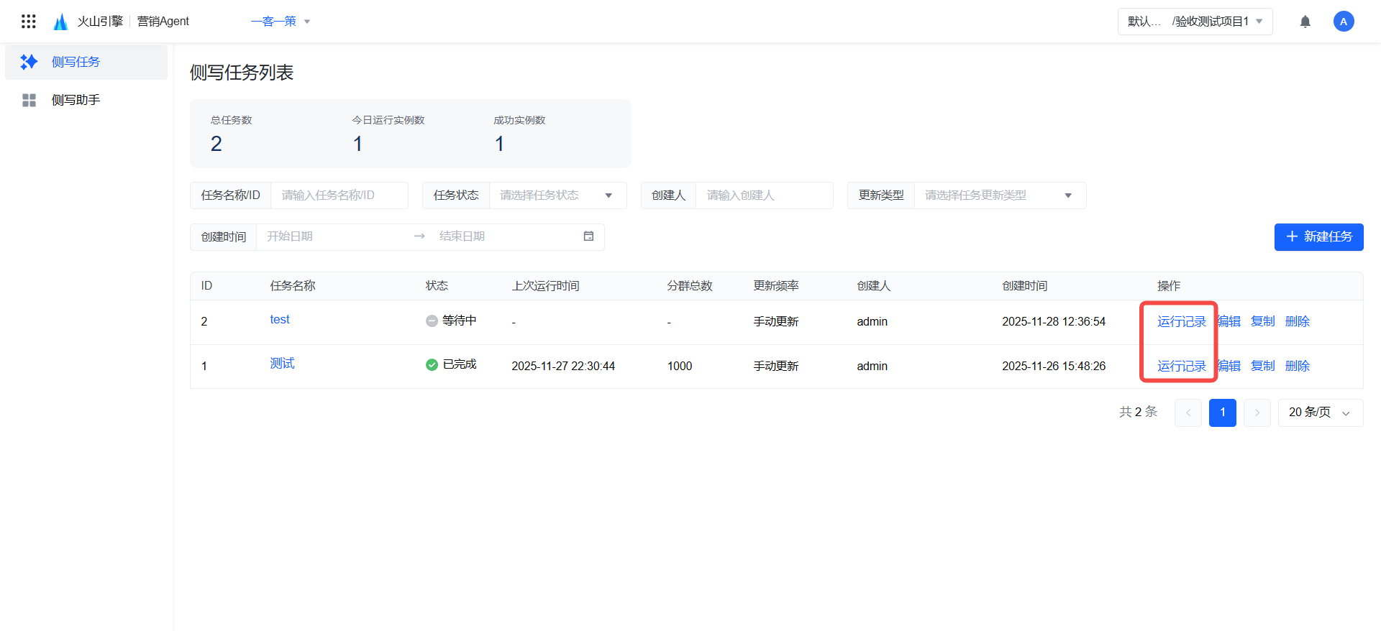Click calendar icon in creation time filter
Screen dimensions: 1381x631
click(x=588, y=236)
